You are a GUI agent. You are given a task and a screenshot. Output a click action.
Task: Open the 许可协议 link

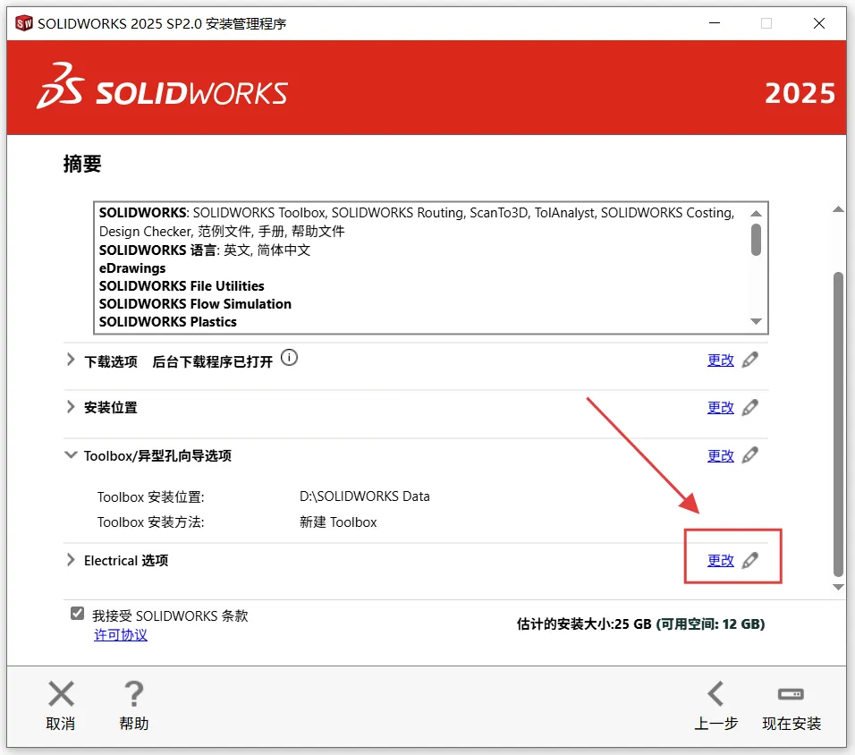tap(121, 635)
